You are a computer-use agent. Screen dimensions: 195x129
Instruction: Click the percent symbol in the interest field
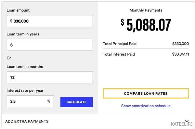point(49,101)
